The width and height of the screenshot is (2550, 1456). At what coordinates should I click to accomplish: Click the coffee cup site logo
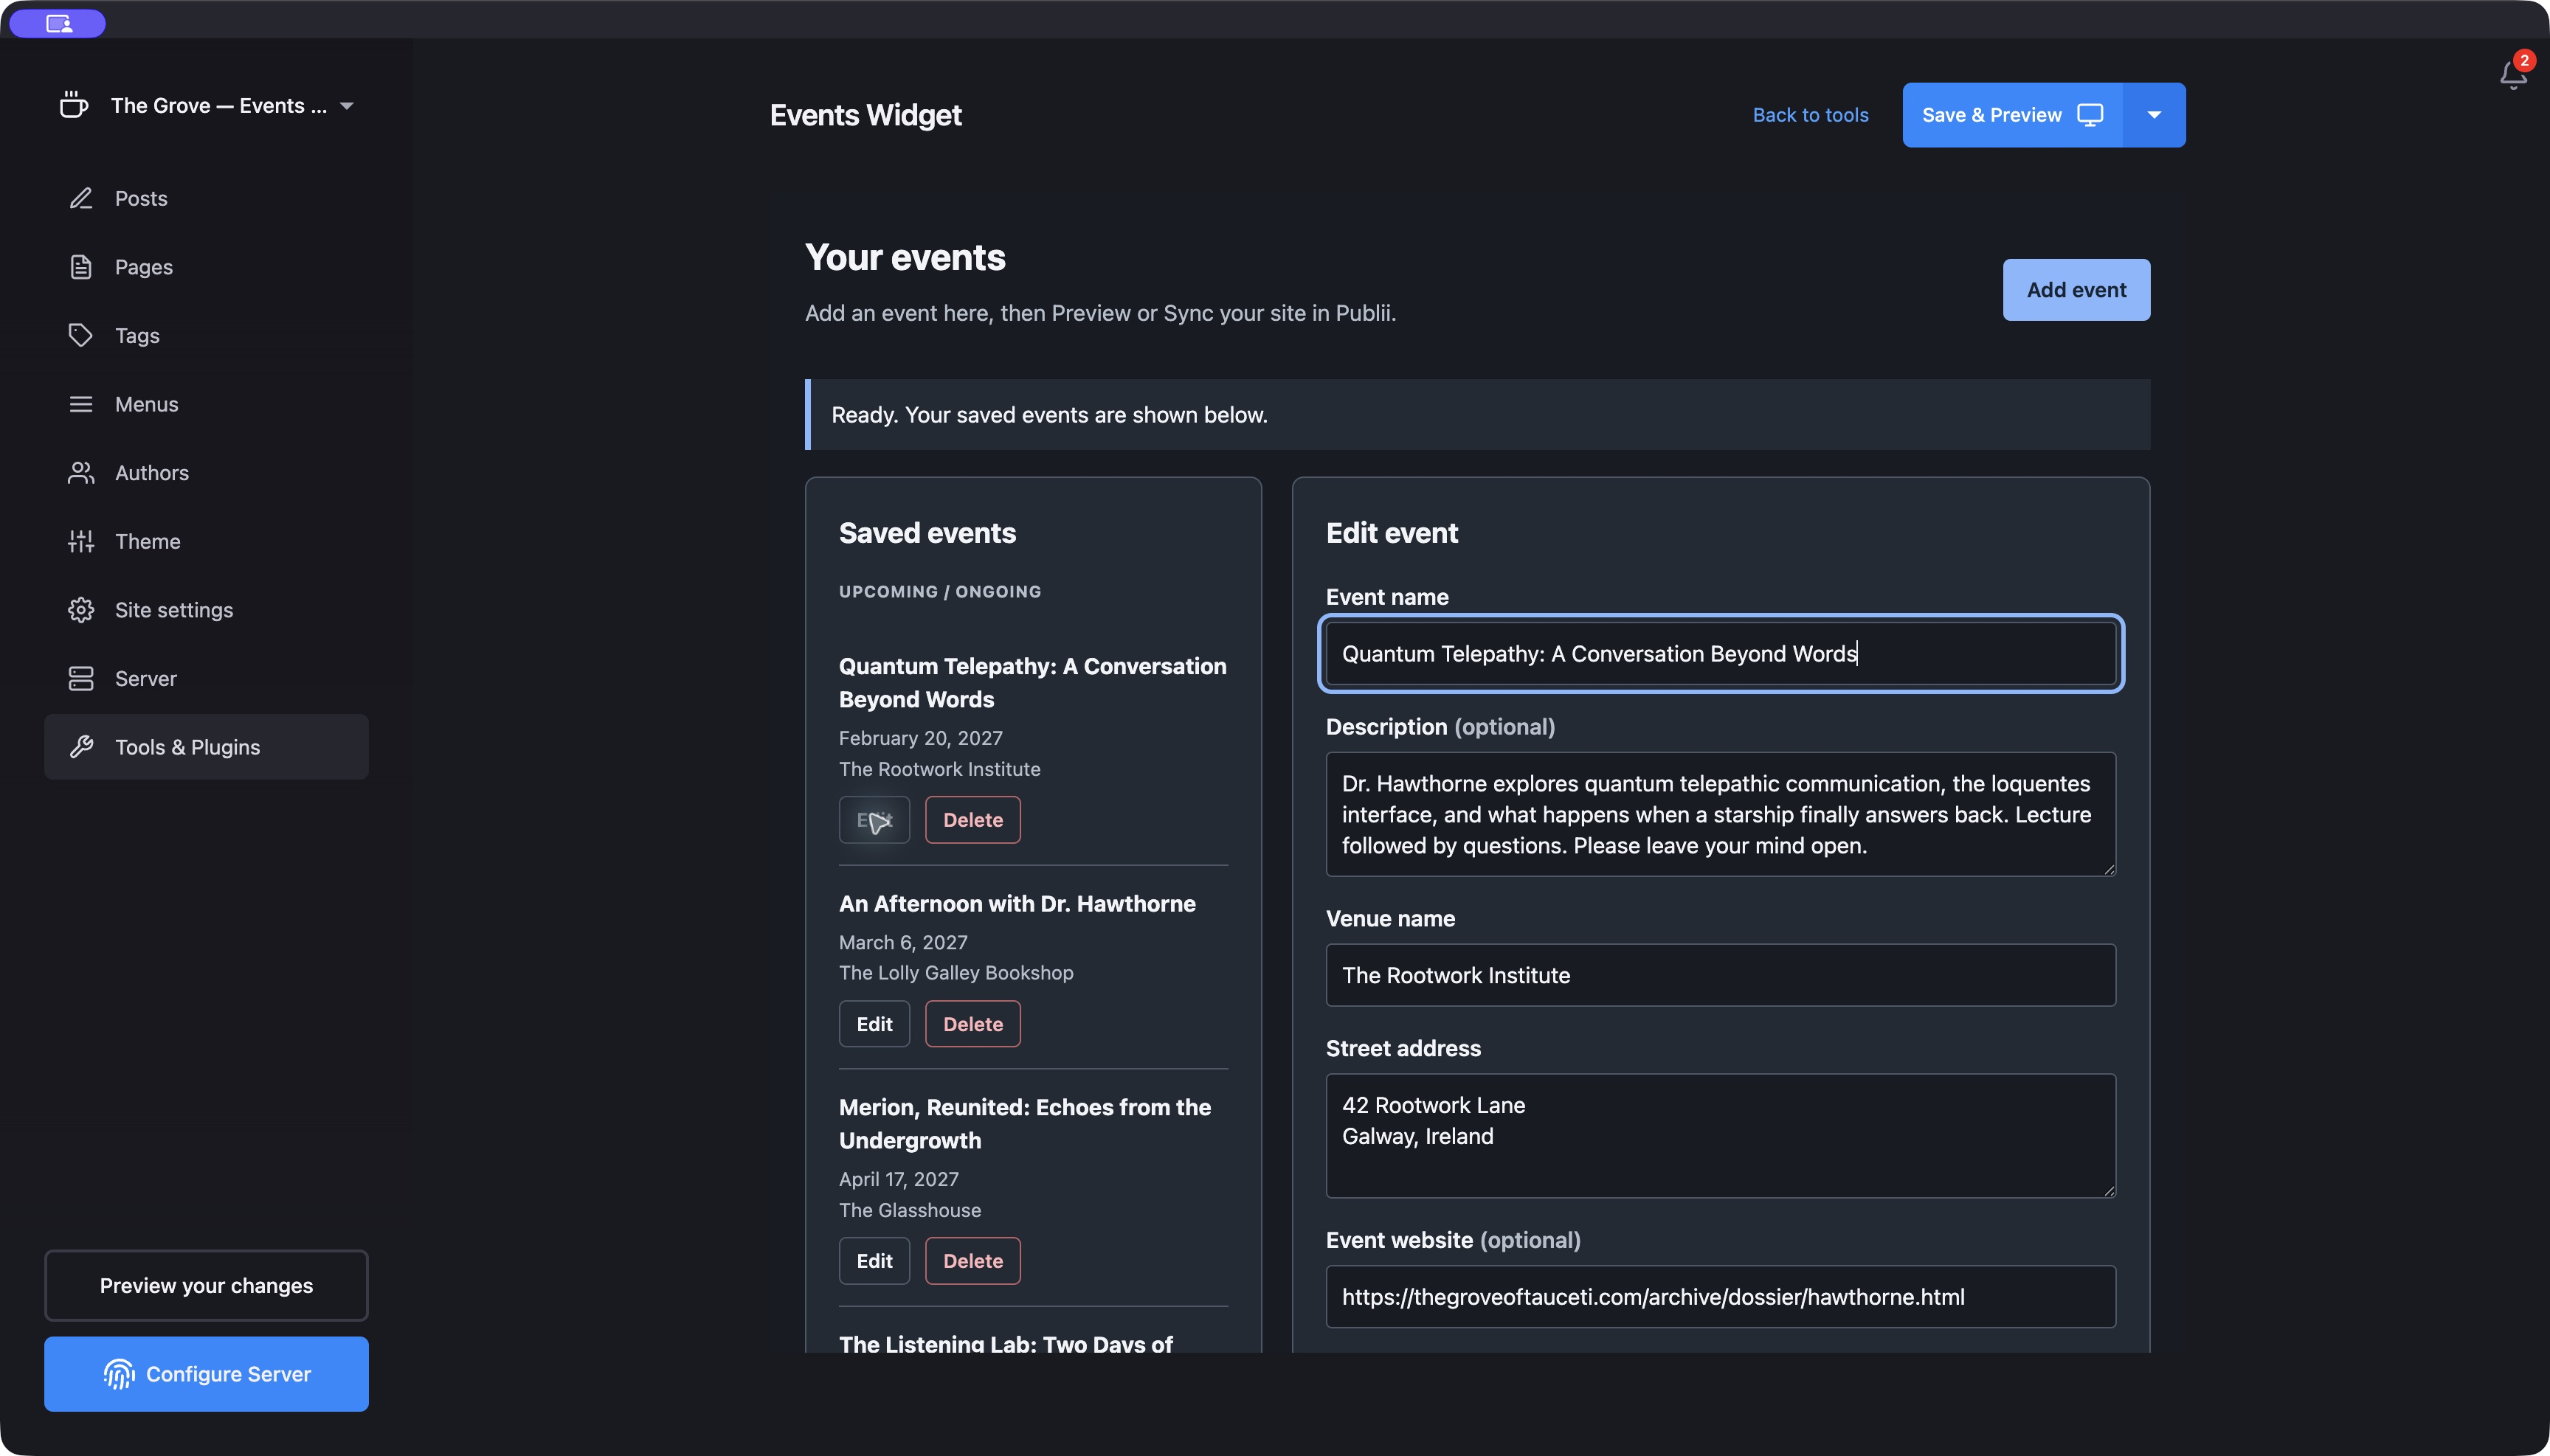pyautogui.click(x=73, y=105)
